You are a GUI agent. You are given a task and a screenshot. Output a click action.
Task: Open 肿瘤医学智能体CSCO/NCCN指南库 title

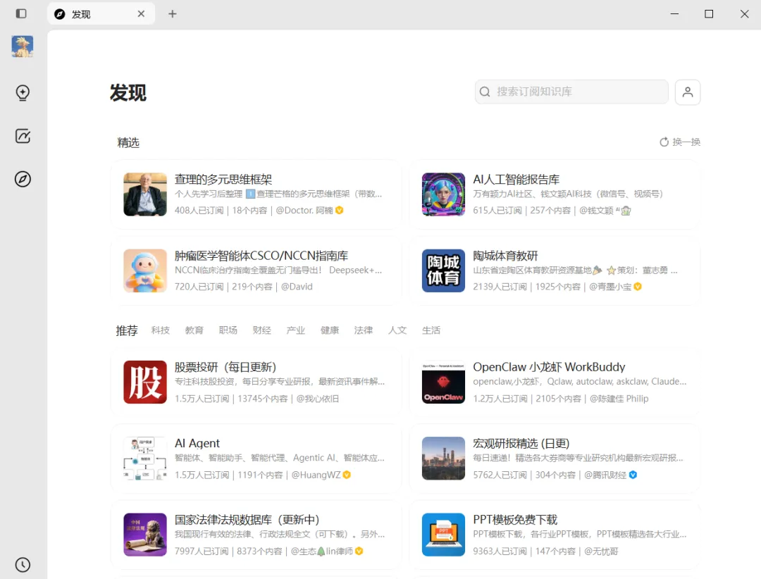(x=261, y=256)
